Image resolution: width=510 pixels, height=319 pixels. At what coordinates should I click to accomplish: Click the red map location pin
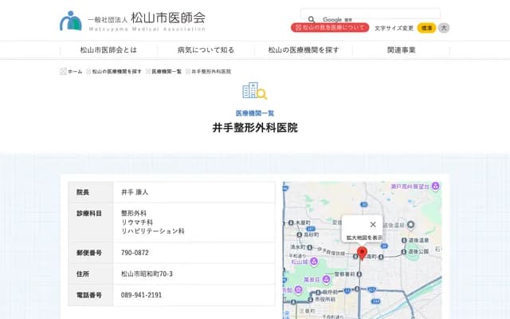pos(361,253)
